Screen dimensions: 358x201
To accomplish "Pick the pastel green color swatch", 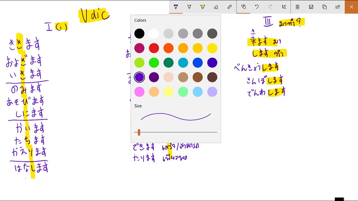I will (183, 92).
